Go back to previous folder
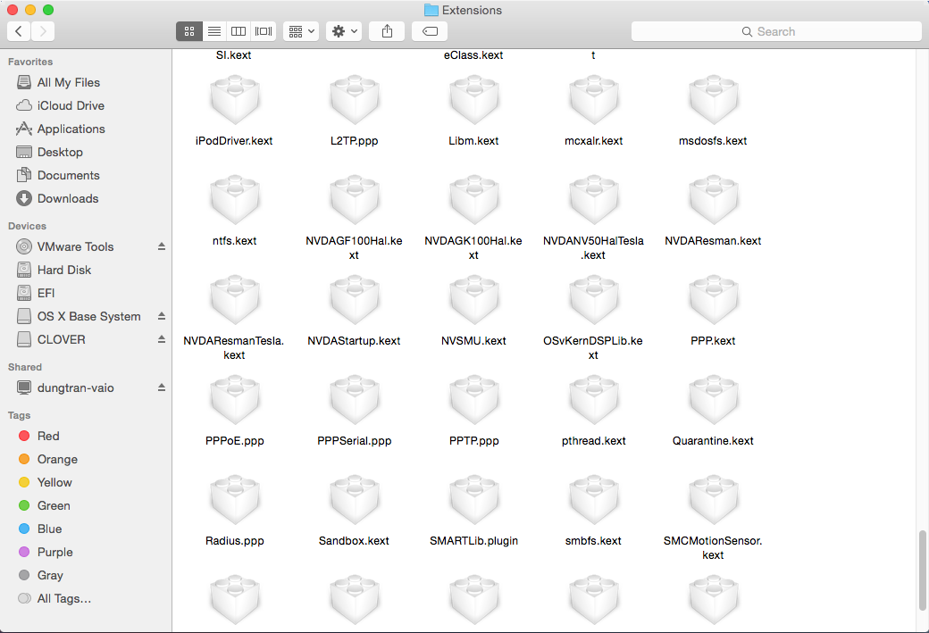 [x=19, y=31]
